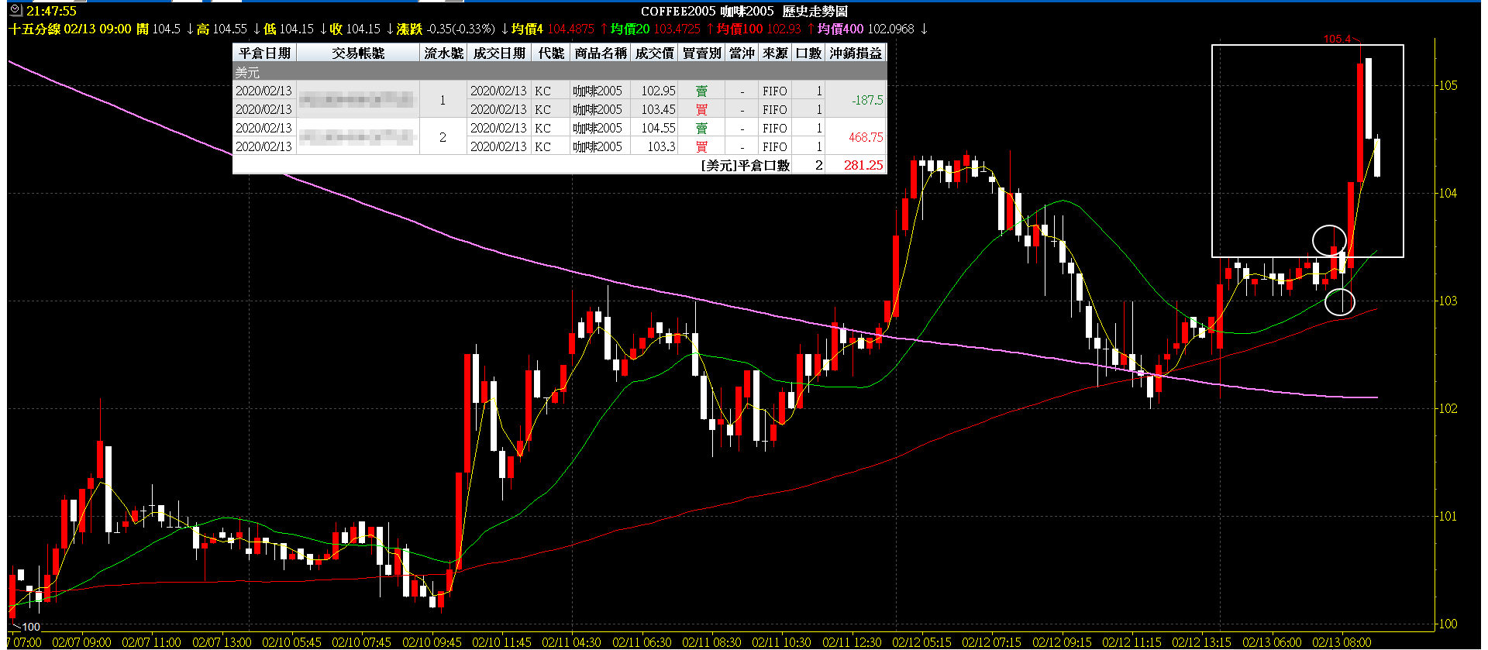Sort by the 平倉日期 column header
Screen dimensions: 1488x650
[x=264, y=53]
